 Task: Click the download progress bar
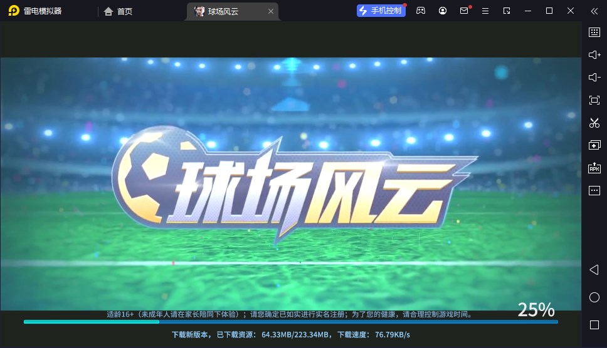(x=291, y=322)
